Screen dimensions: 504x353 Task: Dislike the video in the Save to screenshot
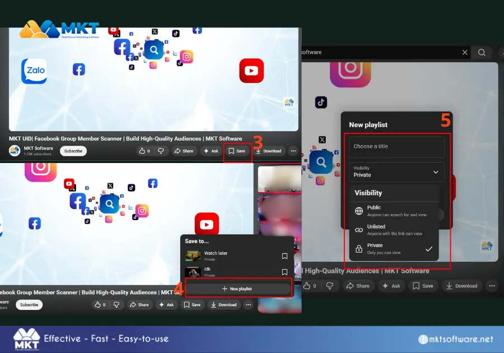click(x=116, y=305)
